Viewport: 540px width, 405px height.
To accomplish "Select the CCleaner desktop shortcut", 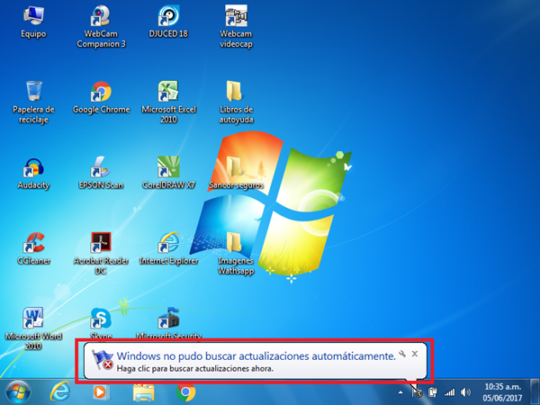I will [33, 242].
